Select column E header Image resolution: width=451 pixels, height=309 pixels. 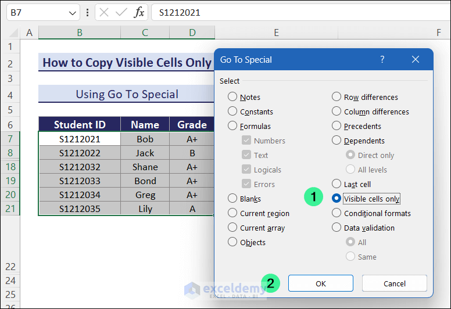[277, 33]
